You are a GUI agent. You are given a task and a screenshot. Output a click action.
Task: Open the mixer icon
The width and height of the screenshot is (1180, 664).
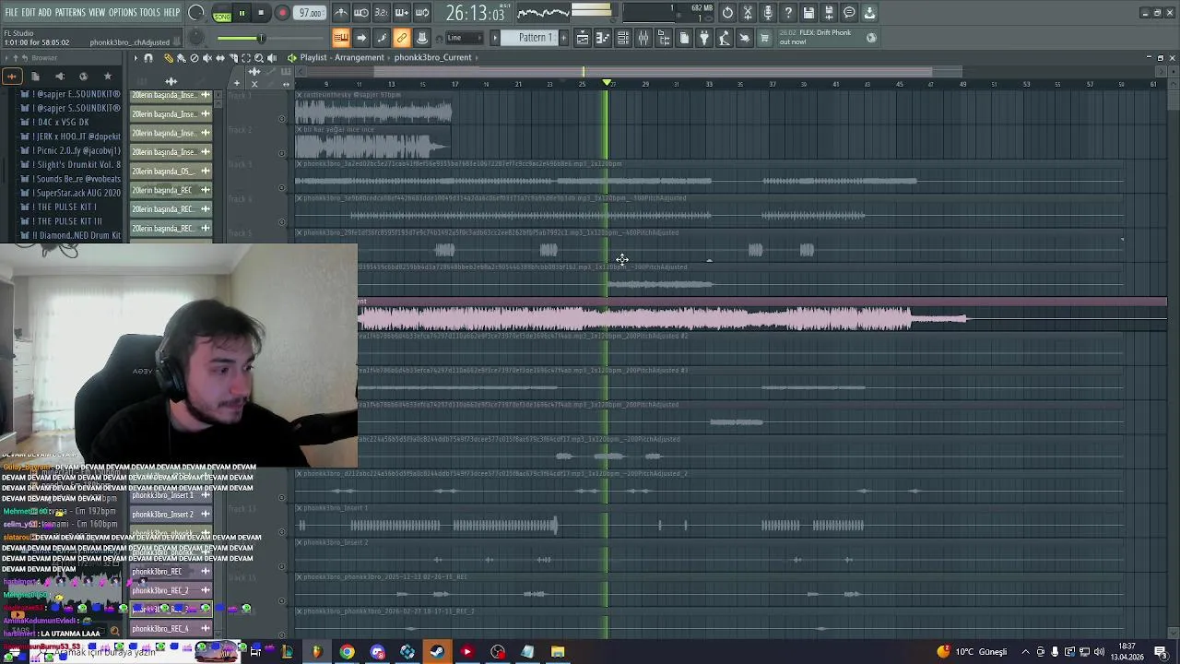tap(643, 38)
